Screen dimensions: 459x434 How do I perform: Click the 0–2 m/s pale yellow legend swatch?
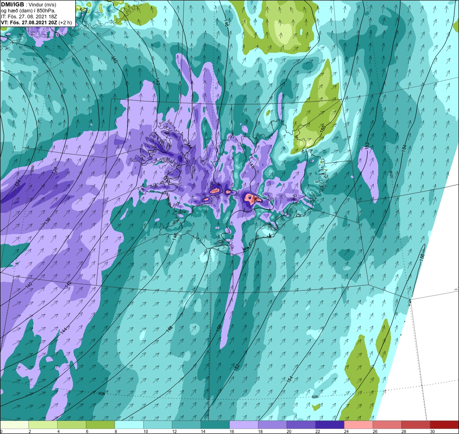click(x=14, y=425)
